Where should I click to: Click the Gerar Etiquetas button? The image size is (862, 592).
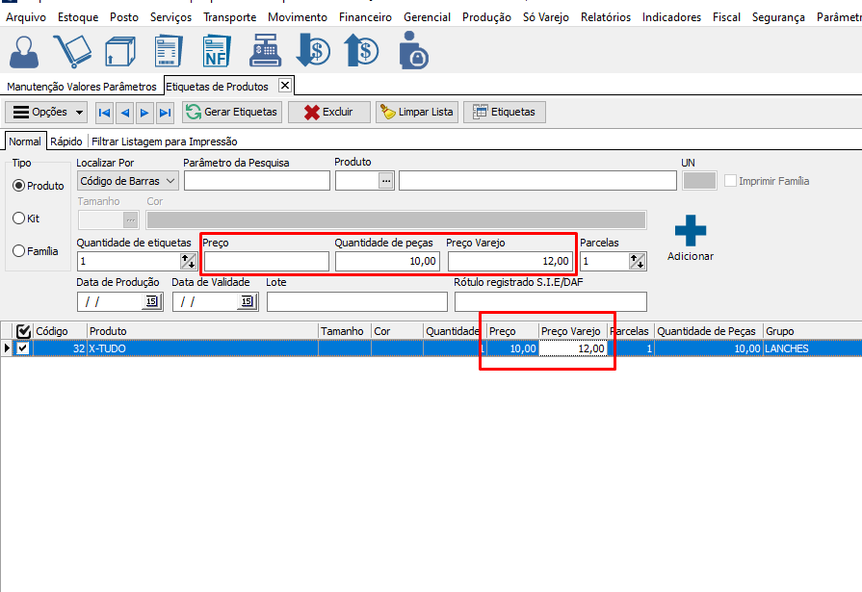tap(232, 113)
